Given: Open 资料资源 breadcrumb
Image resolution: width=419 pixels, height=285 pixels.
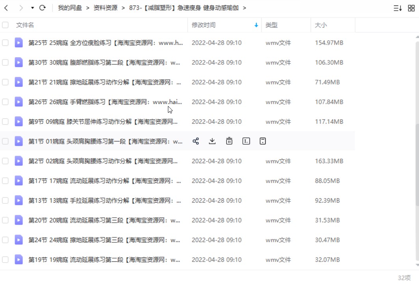Looking at the screenshot, I should 105,8.
